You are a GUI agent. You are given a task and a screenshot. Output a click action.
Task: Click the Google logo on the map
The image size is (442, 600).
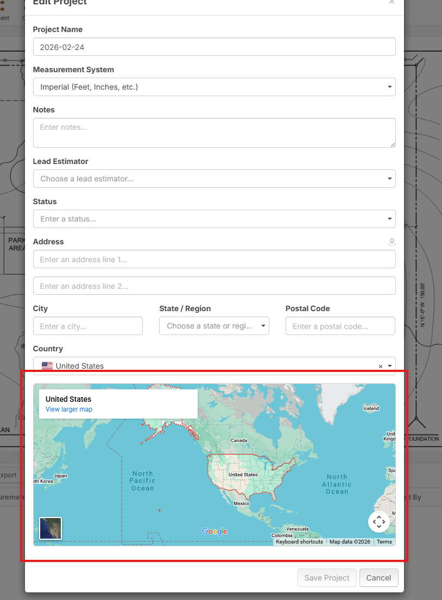214,531
